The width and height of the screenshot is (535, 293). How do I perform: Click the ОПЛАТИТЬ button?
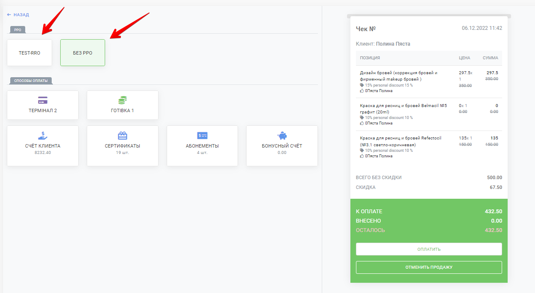click(429, 249)
